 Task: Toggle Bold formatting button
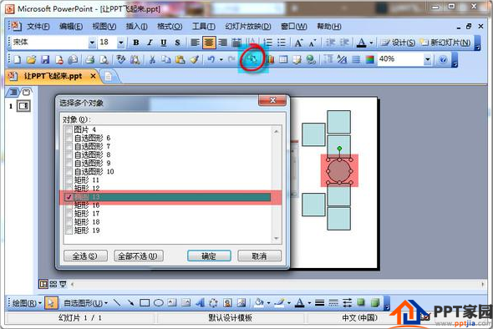click(x=136, y=43)
